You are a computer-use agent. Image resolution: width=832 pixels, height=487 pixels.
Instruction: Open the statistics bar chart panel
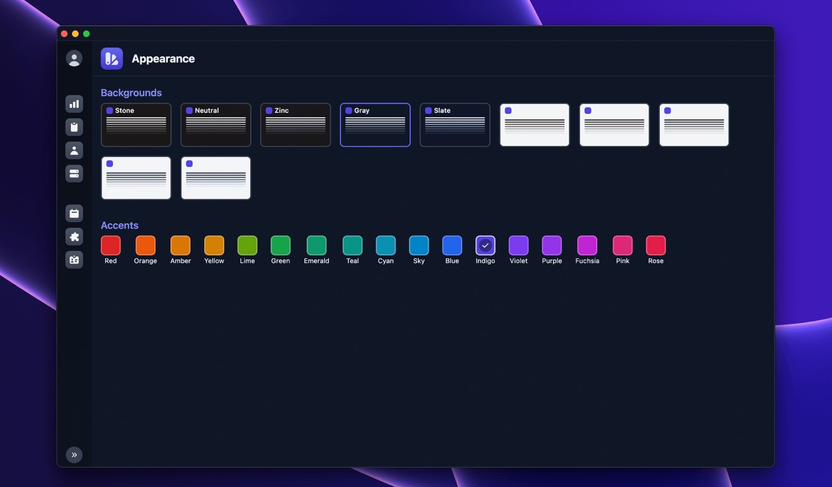coord(74,103)
